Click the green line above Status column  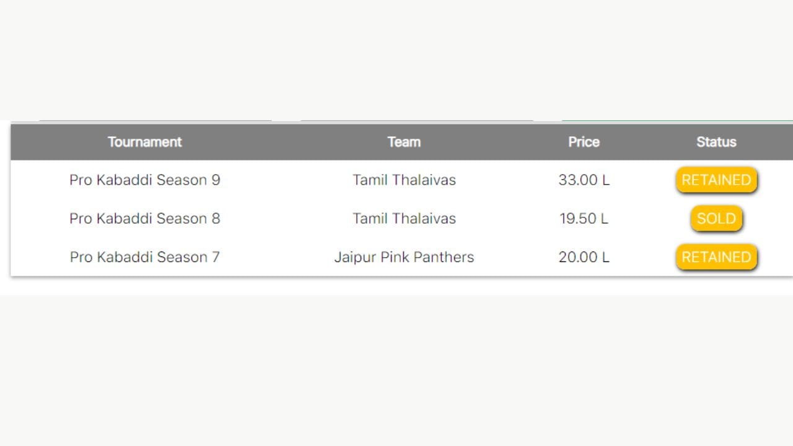pyautogui.click(x=677, y=121)
